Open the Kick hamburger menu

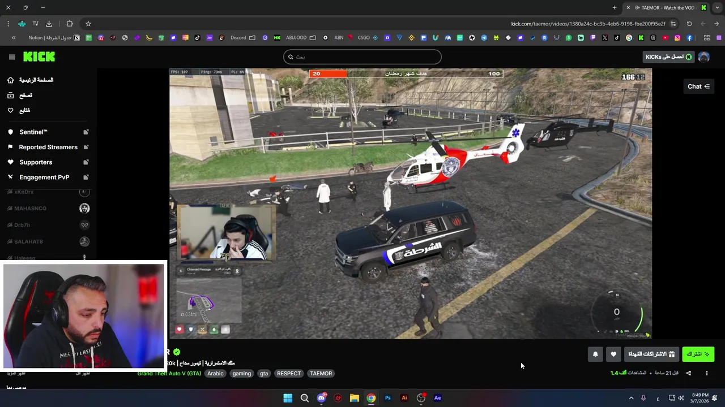pyautogui.click(x=12, y=57)
